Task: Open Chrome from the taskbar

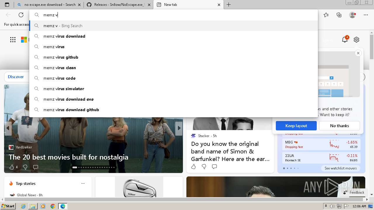Action: (x=53, y=206)
